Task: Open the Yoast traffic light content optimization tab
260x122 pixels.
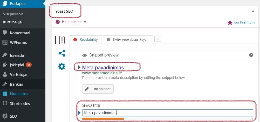Action: pos(62,40)
